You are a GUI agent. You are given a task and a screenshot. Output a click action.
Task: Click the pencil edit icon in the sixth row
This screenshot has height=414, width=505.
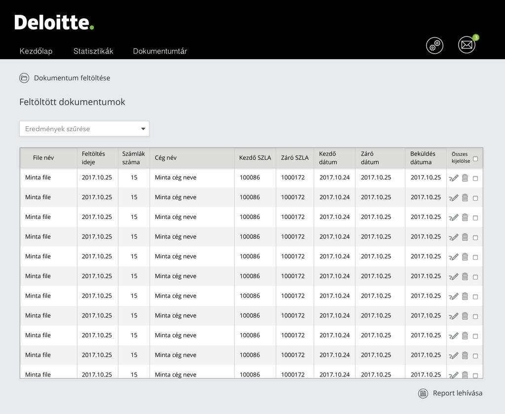pyautogui.click(x=454, y=276)
